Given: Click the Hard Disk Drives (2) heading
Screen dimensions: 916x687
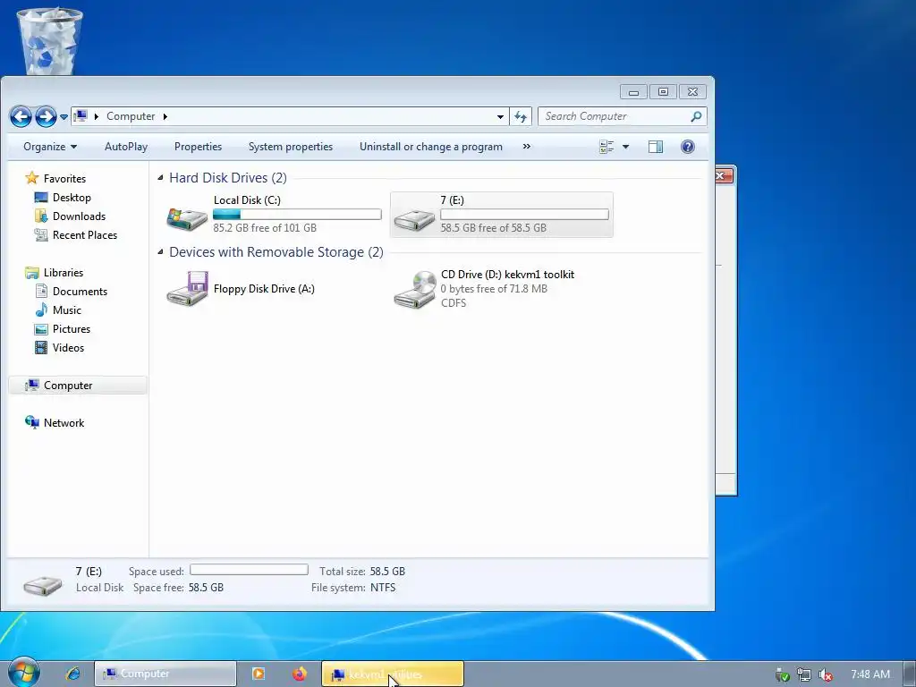Looking at the screenshot, I should [x=228, y=178].
